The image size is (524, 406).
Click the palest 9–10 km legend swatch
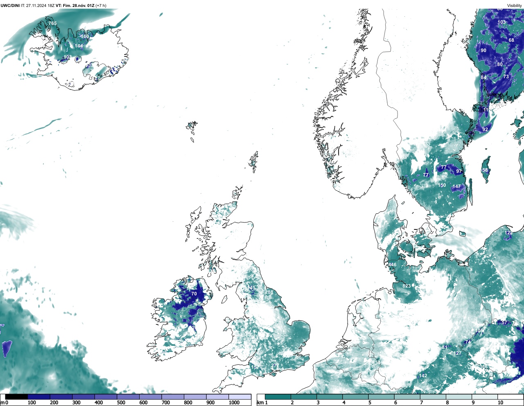(x=485, y=397)
